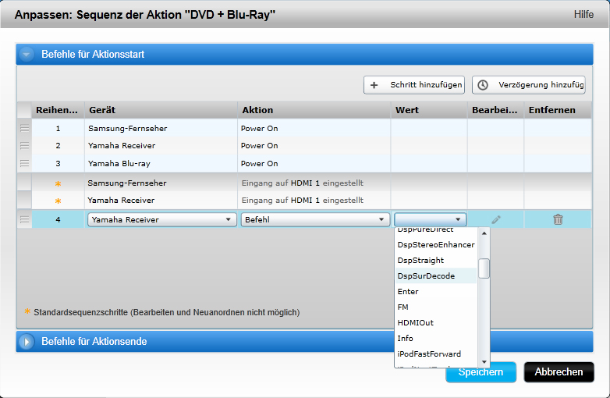This screenshot has width=610, height=398.
Task: Click the drag handle for row 4
Action: pyautogui.click(x=24, y=220)
